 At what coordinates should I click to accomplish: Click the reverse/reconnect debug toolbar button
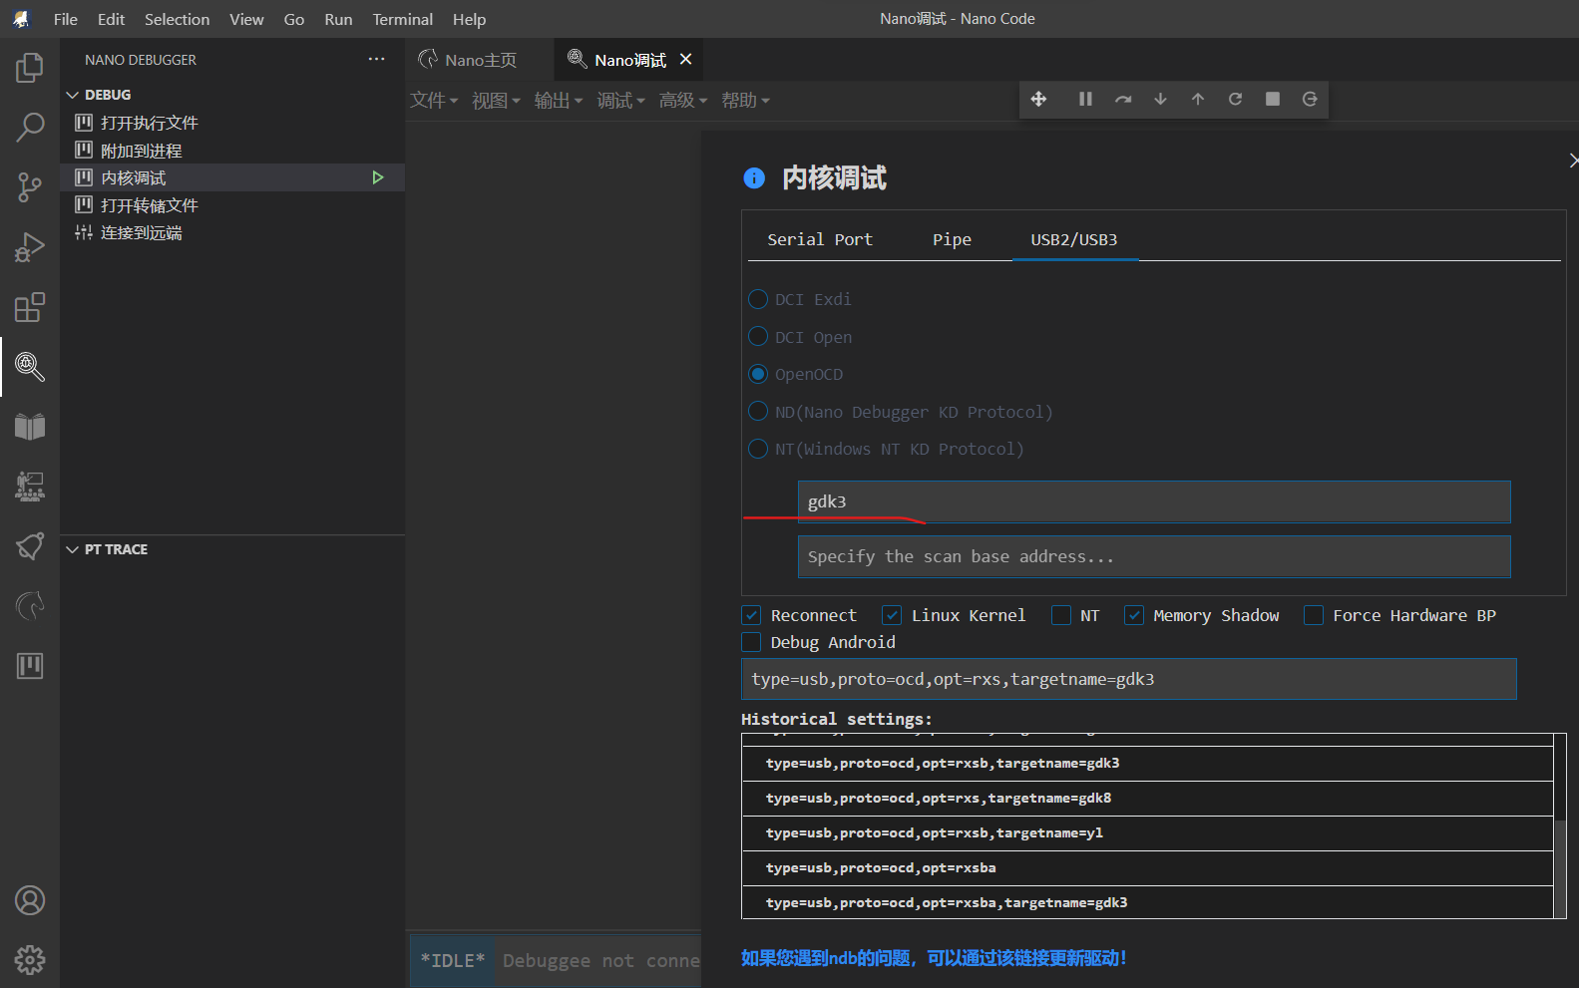click(x=1310, y=99)
